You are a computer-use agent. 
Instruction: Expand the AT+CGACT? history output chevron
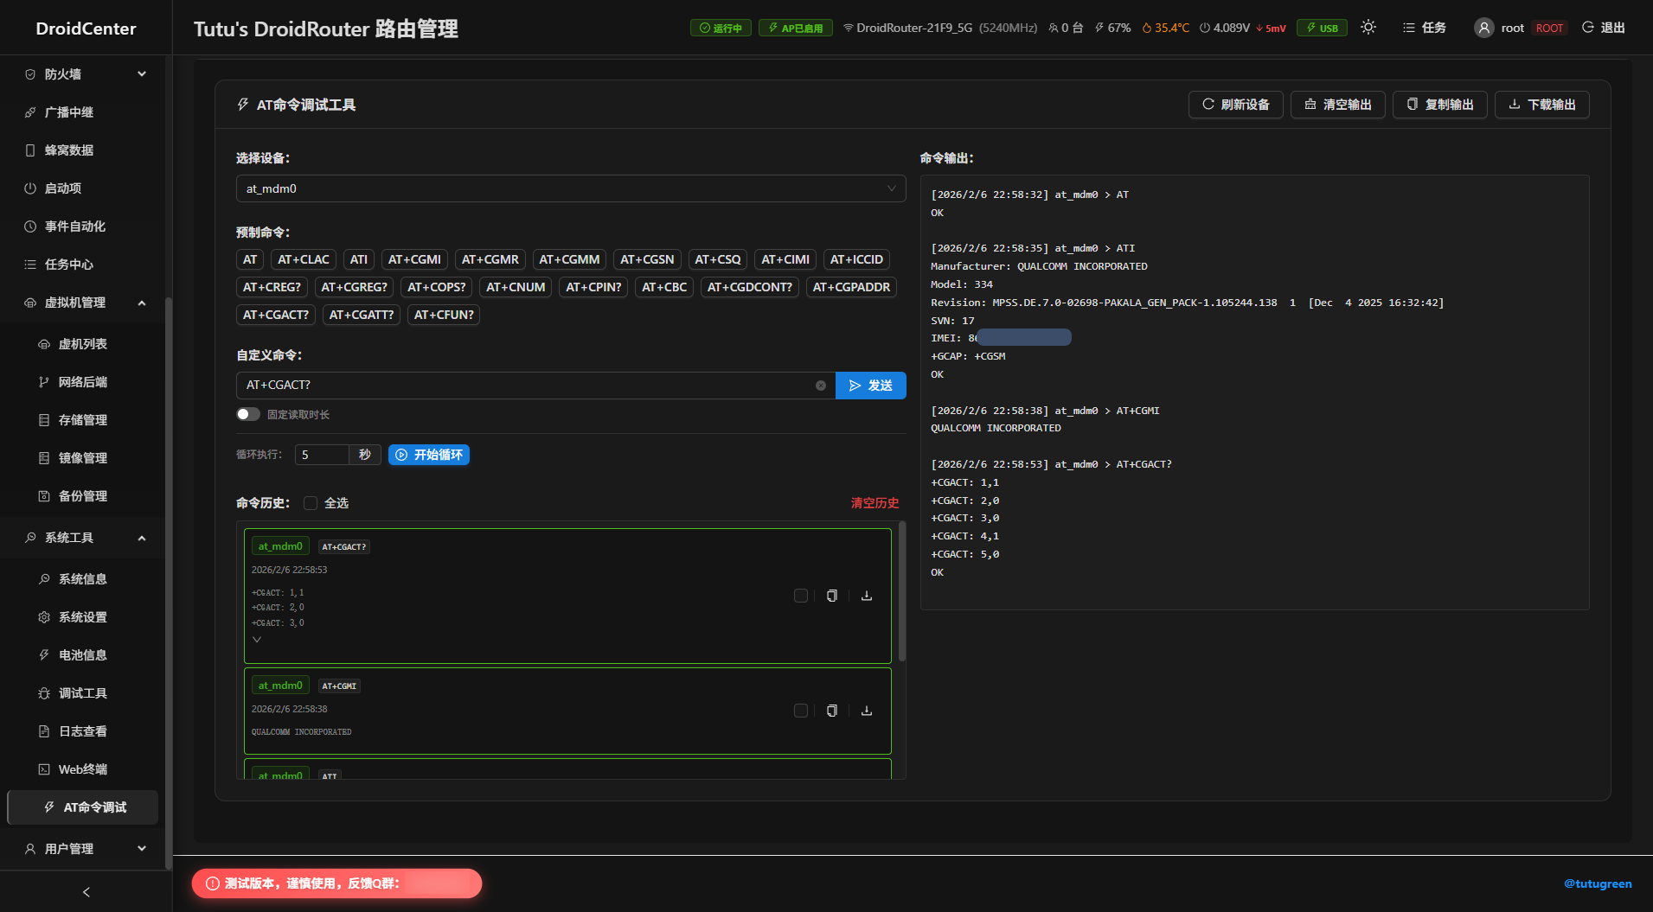tap(257, 640)
